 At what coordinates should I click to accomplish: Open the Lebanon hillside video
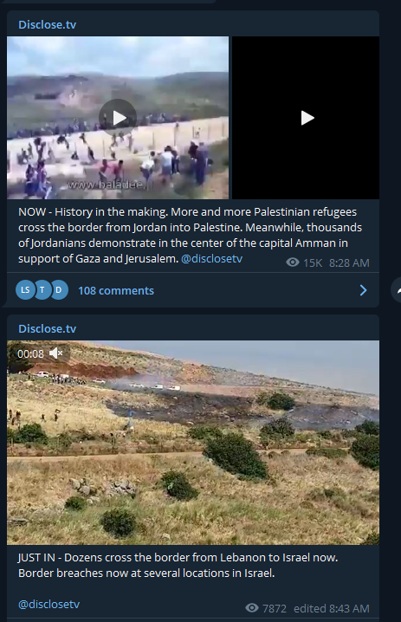(193, 443)
